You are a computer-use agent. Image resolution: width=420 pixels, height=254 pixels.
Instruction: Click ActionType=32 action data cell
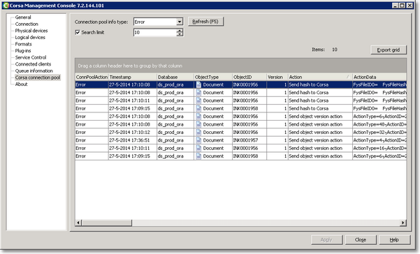tap(379, 132)
